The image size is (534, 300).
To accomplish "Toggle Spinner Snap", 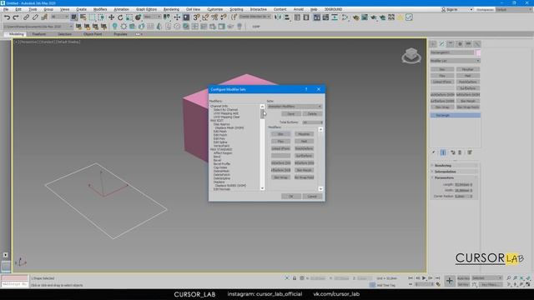I will [224, 17].
